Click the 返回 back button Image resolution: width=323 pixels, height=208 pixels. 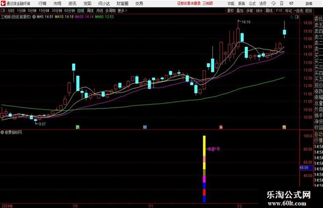(308, 11)
